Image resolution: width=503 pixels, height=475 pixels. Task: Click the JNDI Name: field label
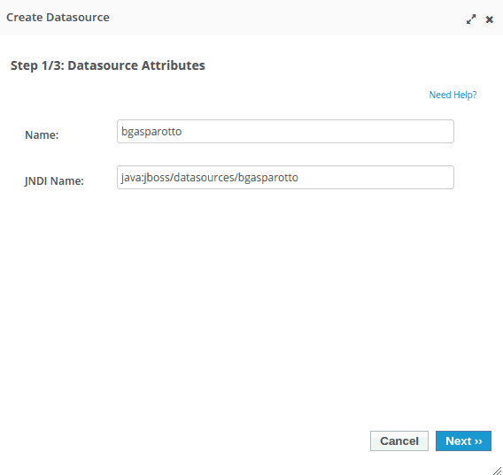click(x=54, y=180)
